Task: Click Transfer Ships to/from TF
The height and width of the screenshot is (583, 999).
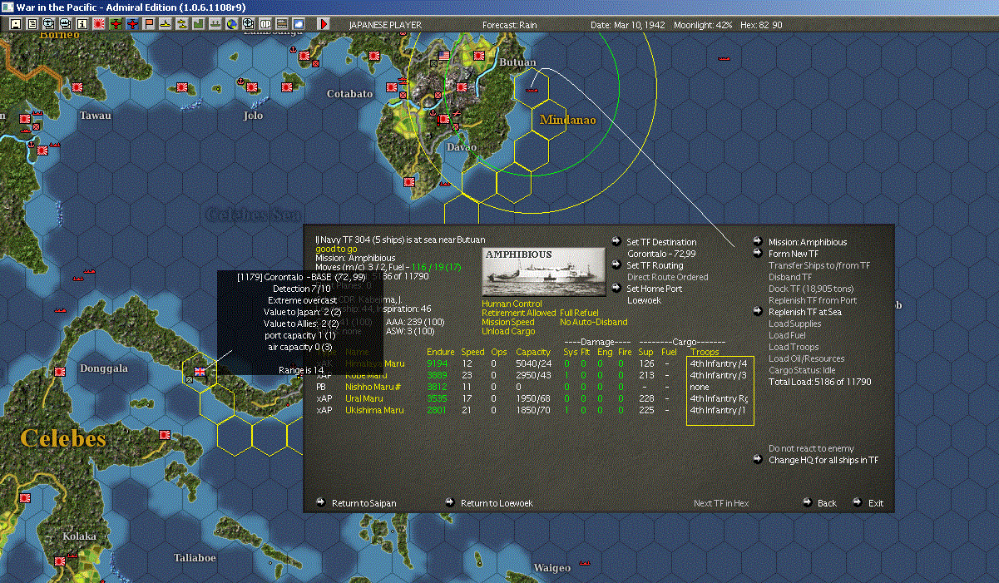Action: click(819, 265)
